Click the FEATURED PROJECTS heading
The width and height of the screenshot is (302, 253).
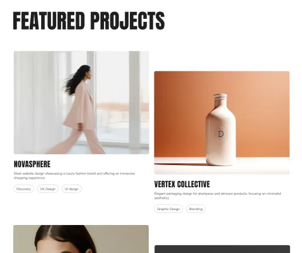tap(89, 21)
